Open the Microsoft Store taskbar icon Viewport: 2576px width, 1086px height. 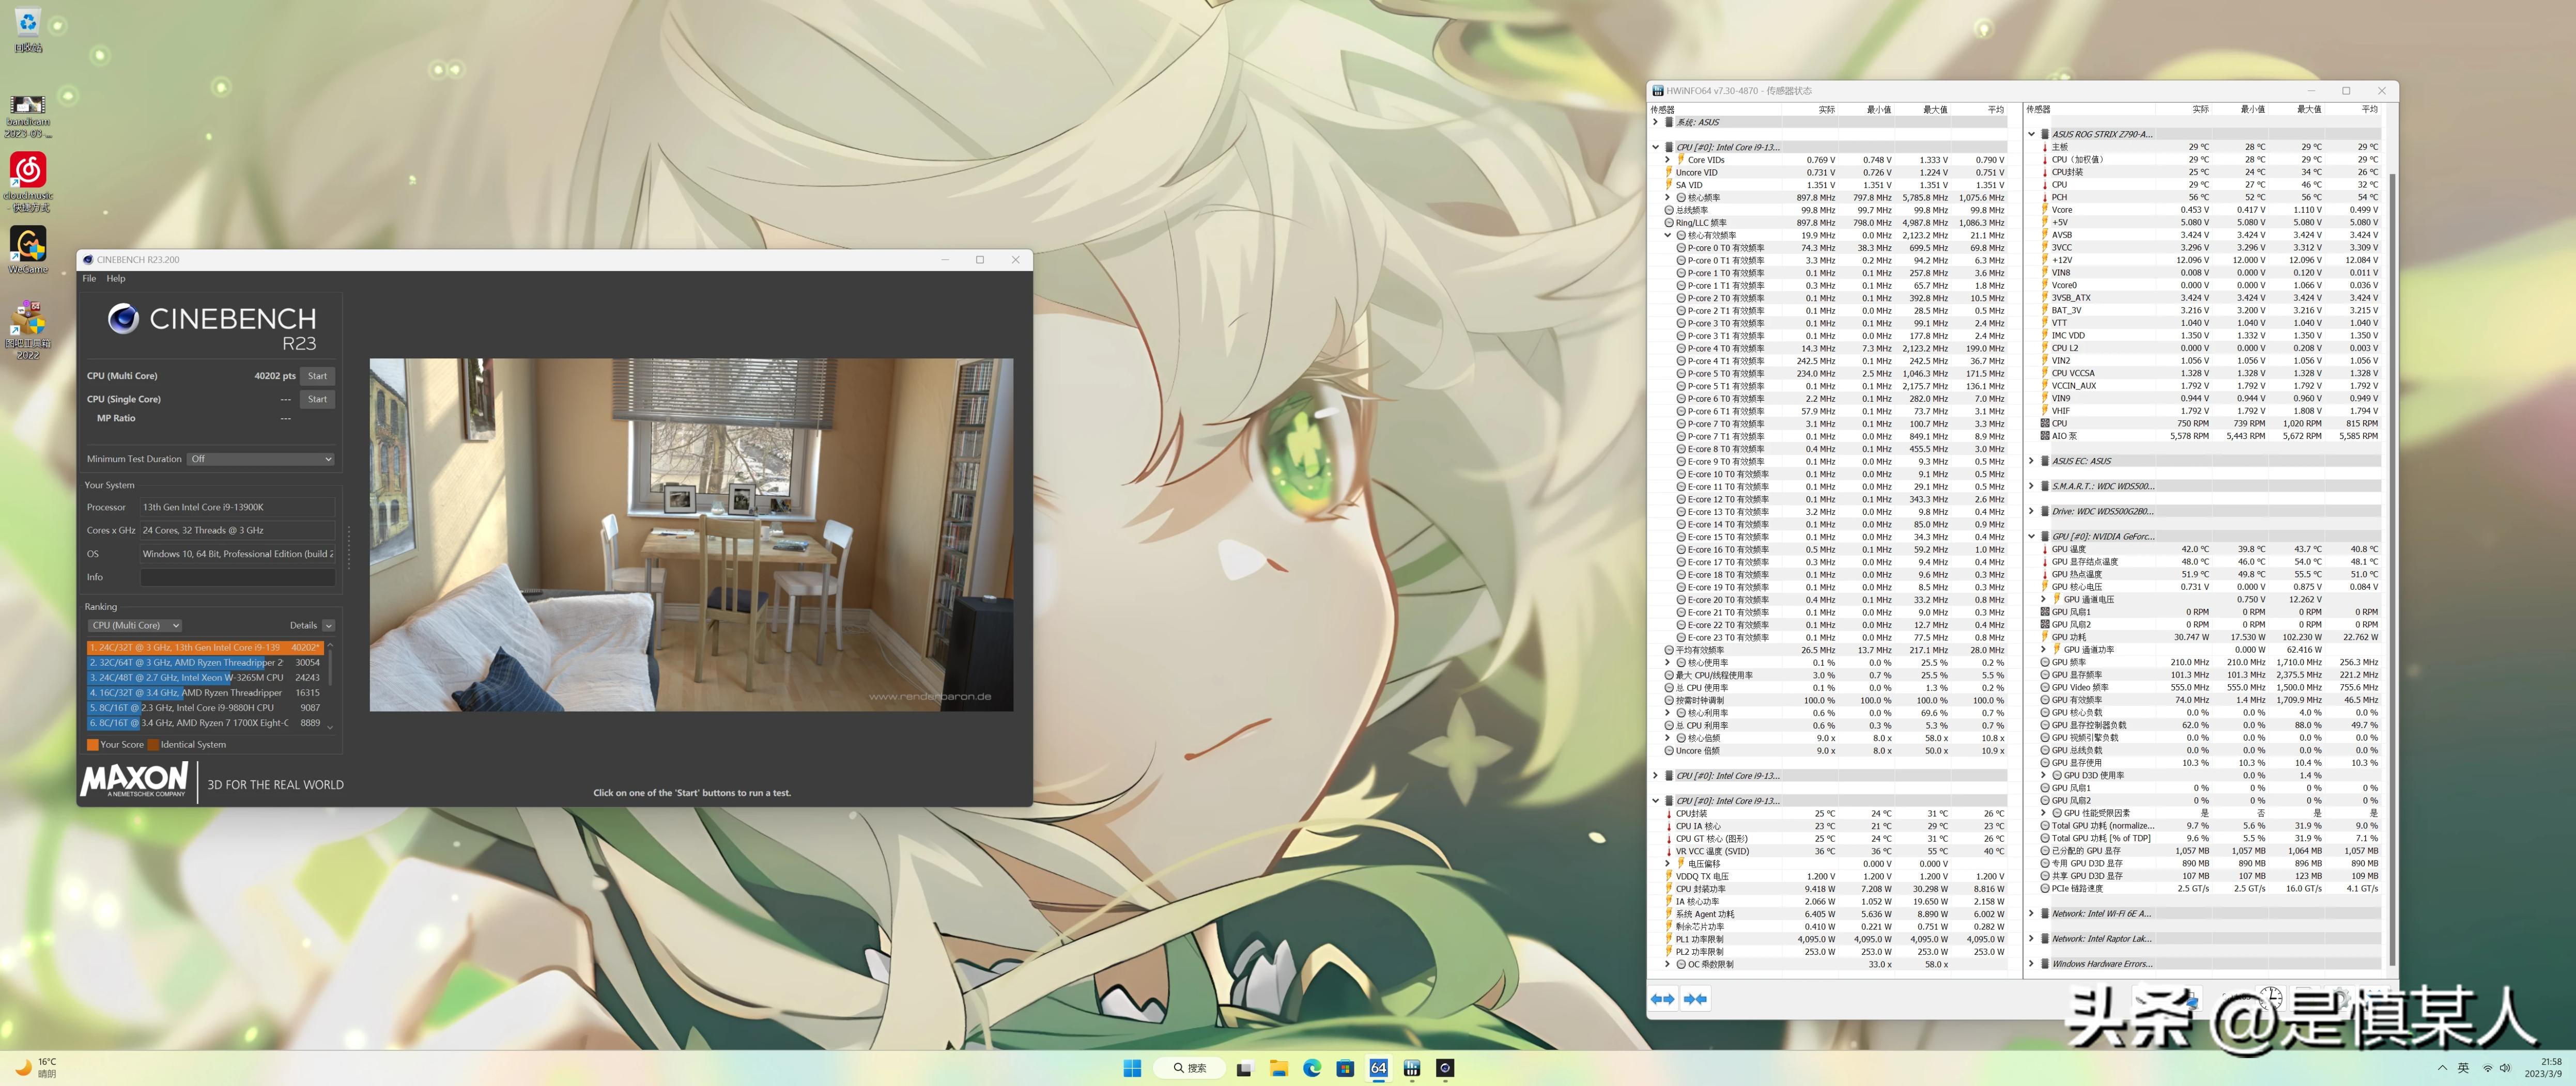pos(1345,1068)
